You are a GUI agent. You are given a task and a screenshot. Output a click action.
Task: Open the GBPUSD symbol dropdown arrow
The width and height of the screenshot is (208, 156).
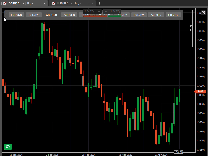(23, 3)
